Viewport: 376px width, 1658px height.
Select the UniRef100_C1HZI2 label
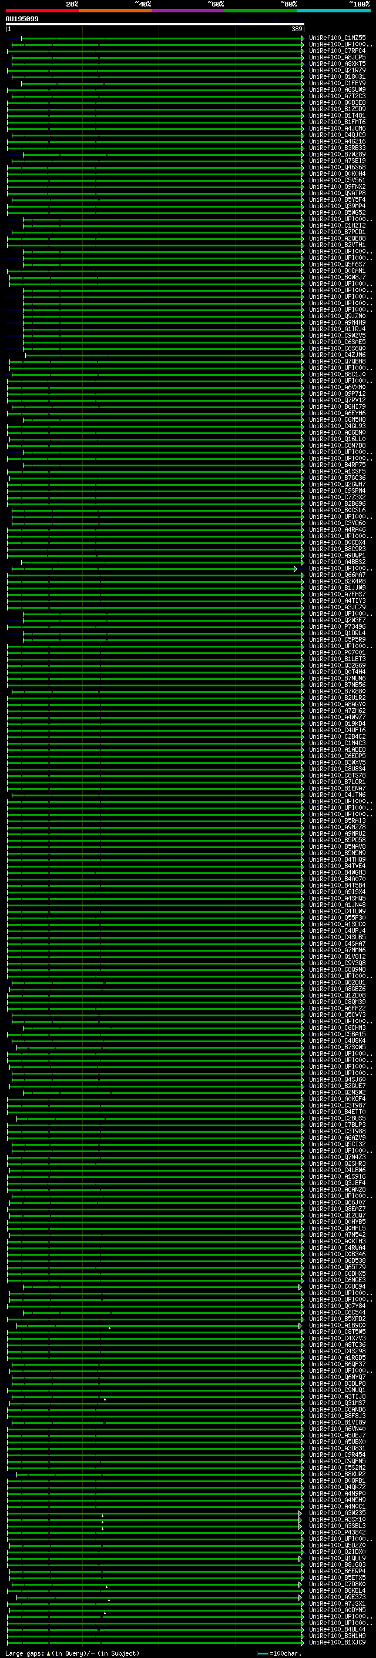coord(337,225)
